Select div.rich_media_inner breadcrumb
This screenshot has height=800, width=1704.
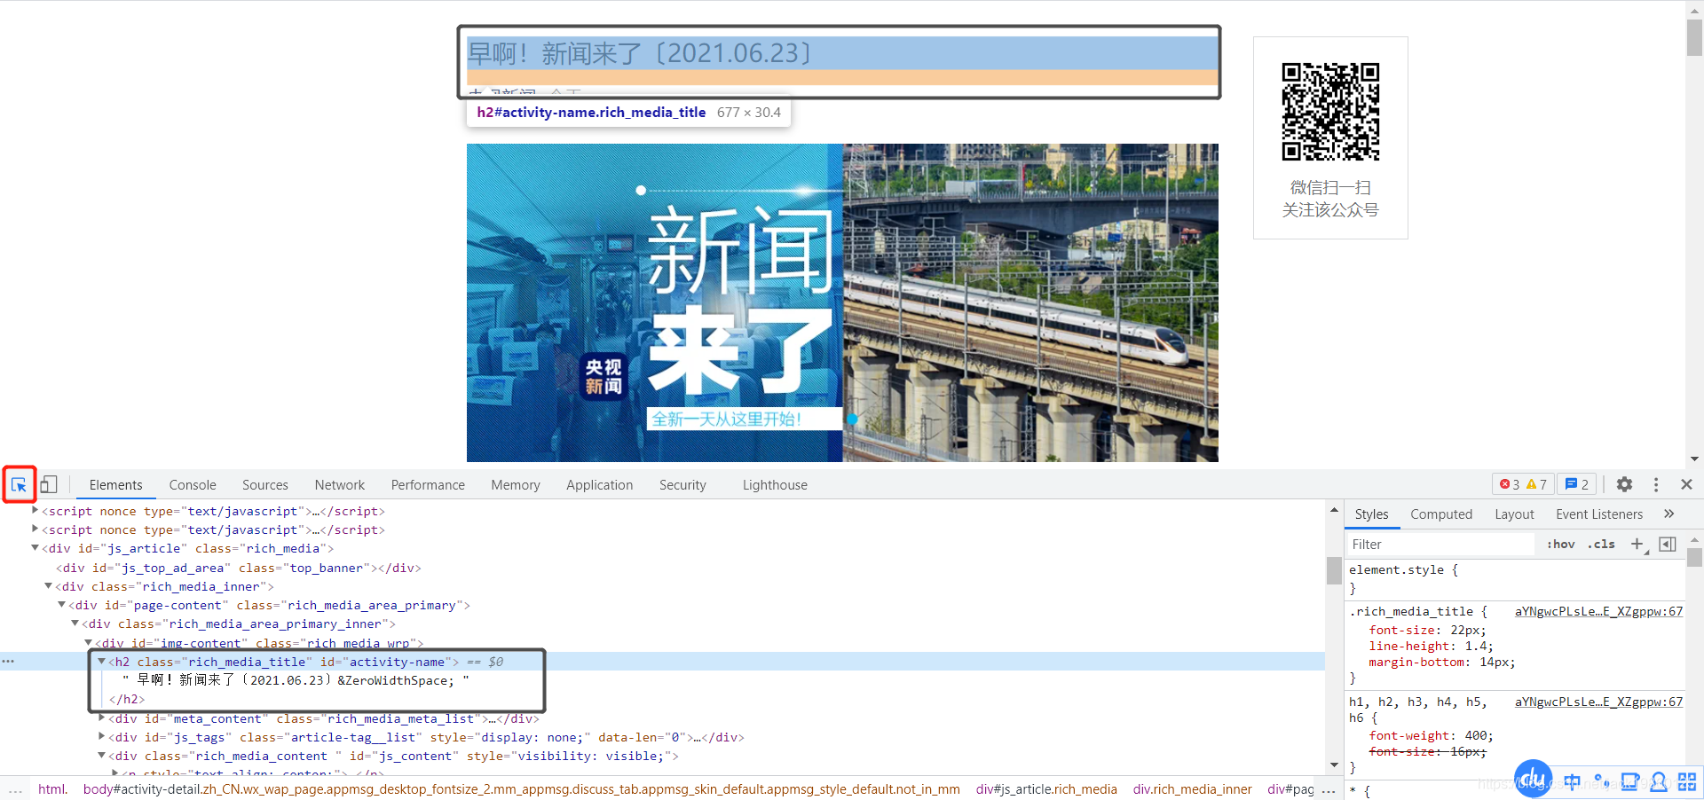[1192, 789]
